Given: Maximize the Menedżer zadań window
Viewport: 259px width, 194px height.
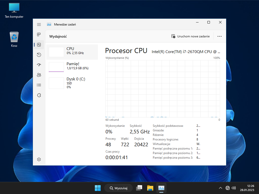Looking at the screenshot, I should [x=209, y=22].
